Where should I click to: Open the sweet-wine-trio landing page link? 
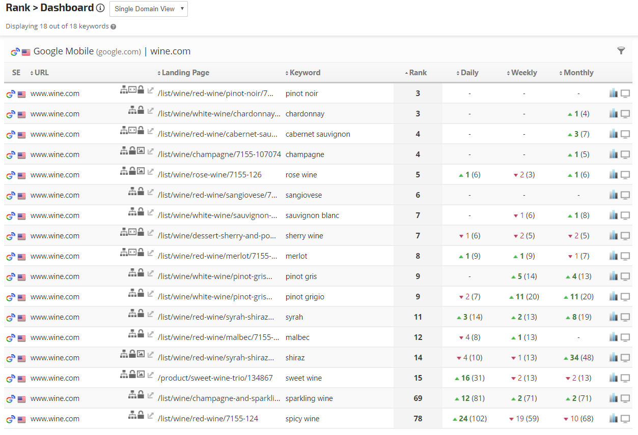(215, 378)
